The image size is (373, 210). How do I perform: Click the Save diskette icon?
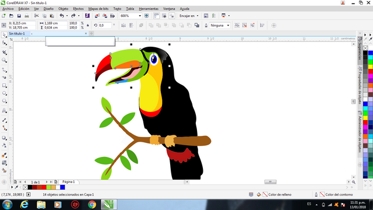19,16
